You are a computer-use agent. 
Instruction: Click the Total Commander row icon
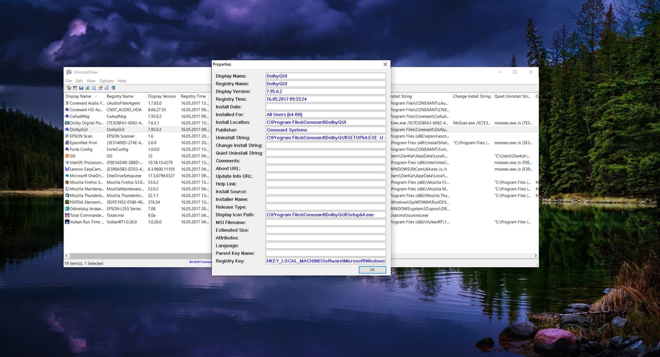pos(67,215)
